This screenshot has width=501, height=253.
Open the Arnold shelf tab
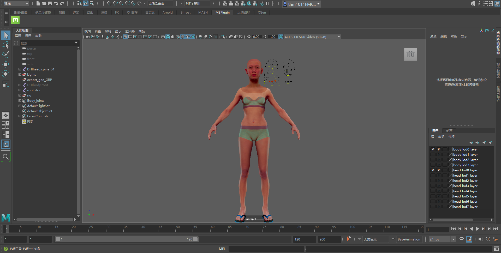[x=168, y=12]
